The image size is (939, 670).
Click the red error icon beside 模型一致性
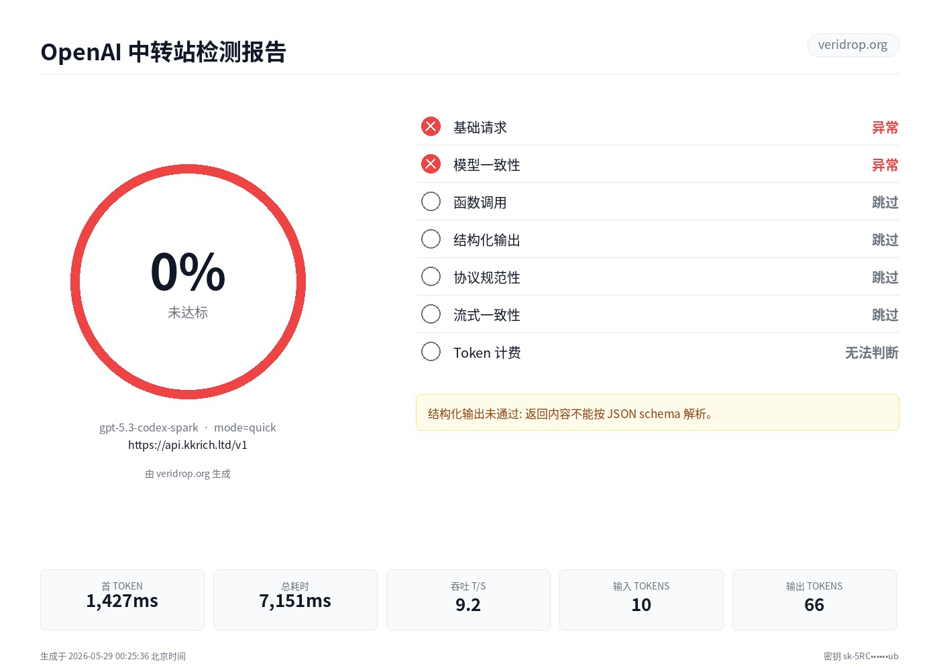pyautogui.click(x=431, y=164)
